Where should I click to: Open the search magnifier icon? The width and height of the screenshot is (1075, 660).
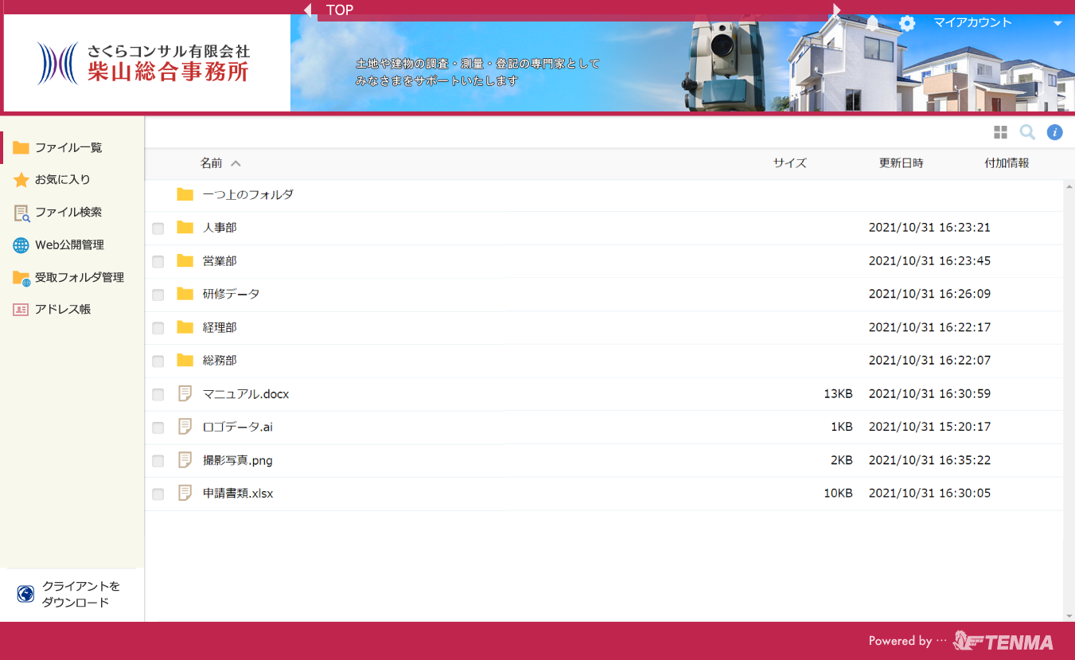pos(1027,132)
